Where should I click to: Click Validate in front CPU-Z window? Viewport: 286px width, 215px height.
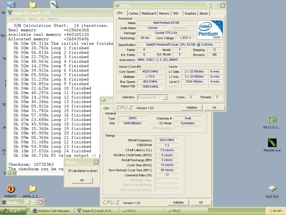[x=192, y=107]
